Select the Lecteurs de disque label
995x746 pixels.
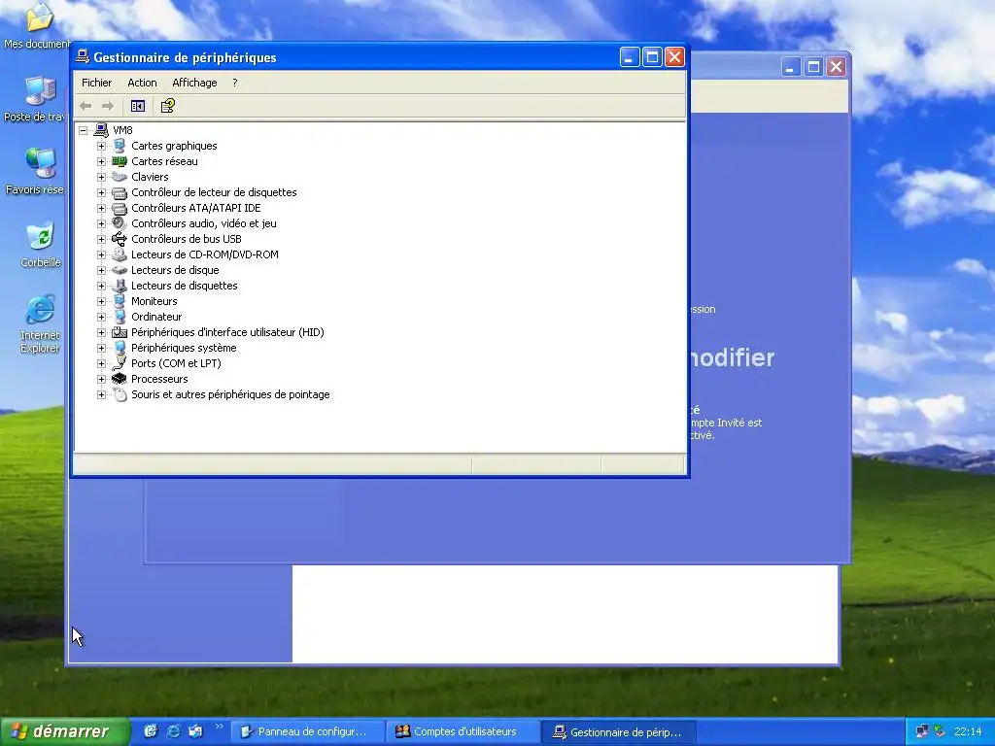[x=175, y=270]
